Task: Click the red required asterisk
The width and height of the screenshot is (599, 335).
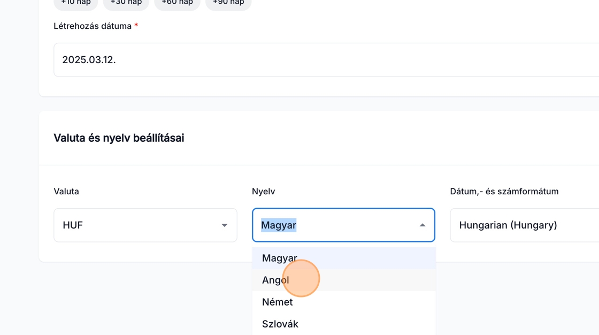Action: [x=136, y=26]
